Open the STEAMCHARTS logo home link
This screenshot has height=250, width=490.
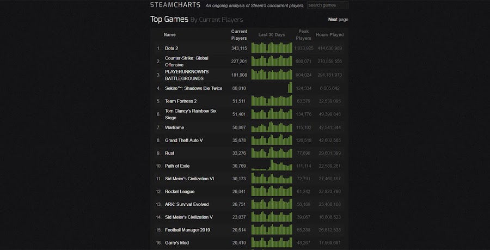click(x=175, y=5)
